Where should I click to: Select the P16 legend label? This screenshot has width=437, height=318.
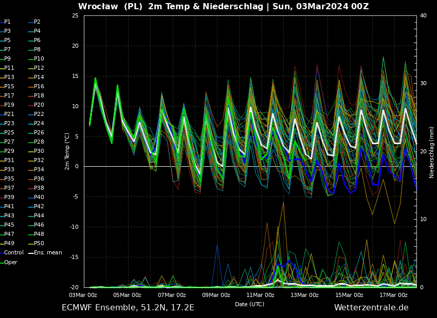(39, 87)
